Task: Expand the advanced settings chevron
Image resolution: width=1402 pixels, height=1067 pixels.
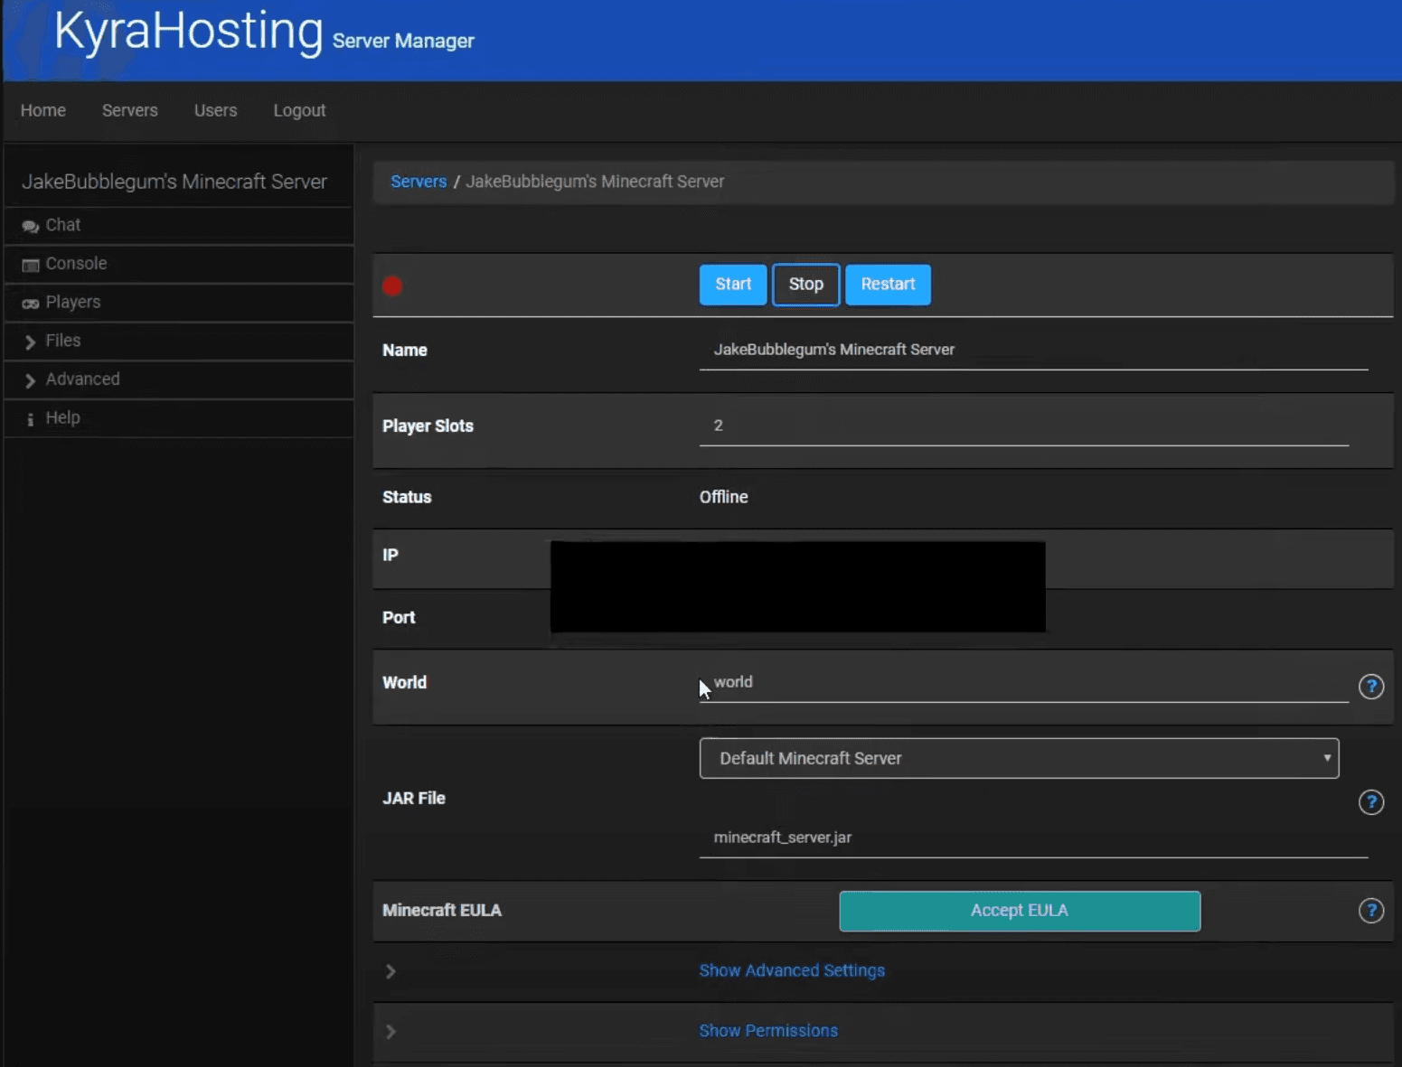Action: [390, 971]
